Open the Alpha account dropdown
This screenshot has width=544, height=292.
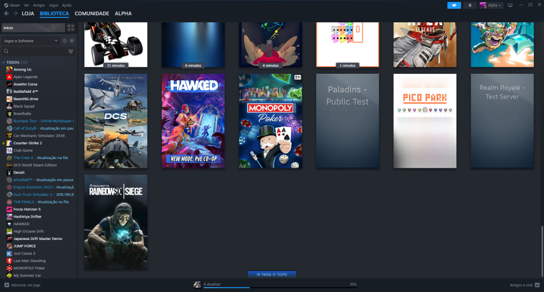[492, 5]
